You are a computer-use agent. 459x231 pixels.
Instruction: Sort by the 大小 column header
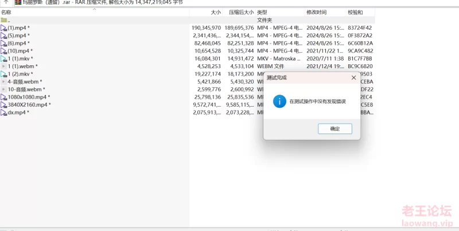click(215, 12)
